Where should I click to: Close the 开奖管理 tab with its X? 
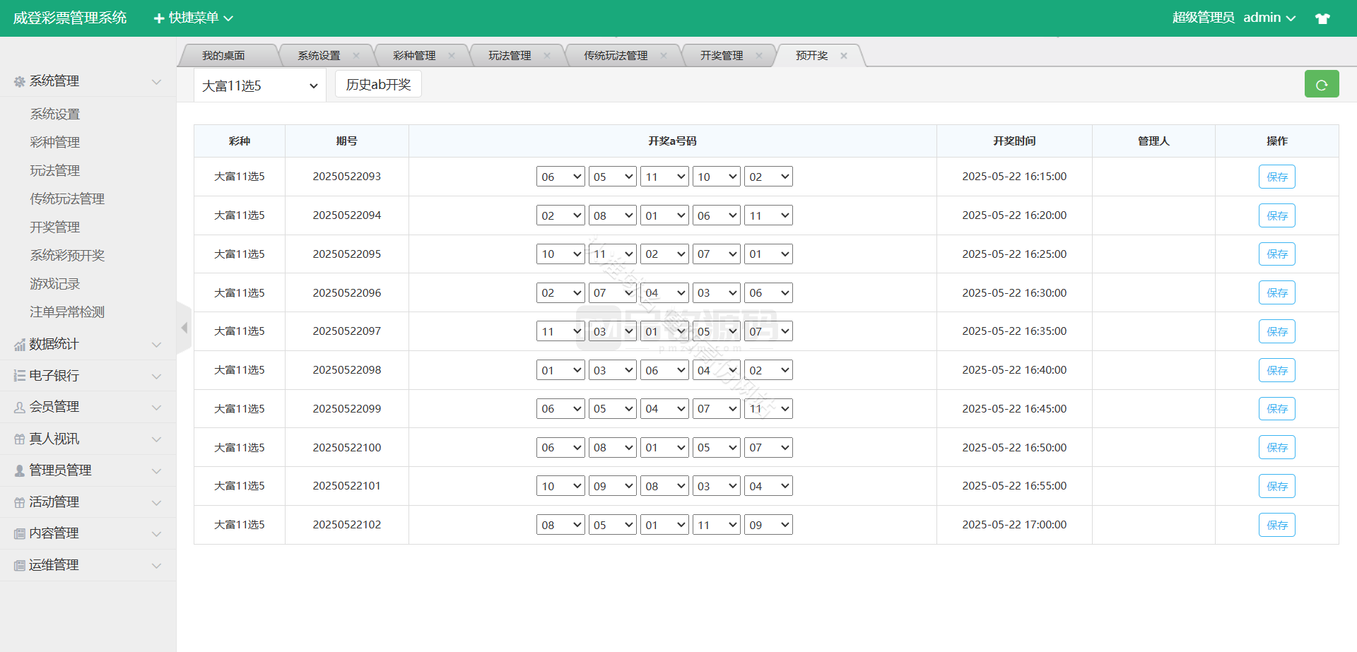(759, 56)
